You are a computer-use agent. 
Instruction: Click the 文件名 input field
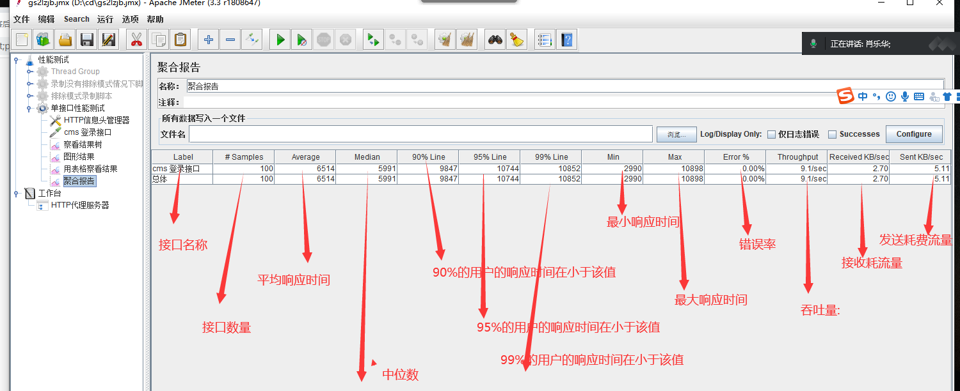[420, 134]
